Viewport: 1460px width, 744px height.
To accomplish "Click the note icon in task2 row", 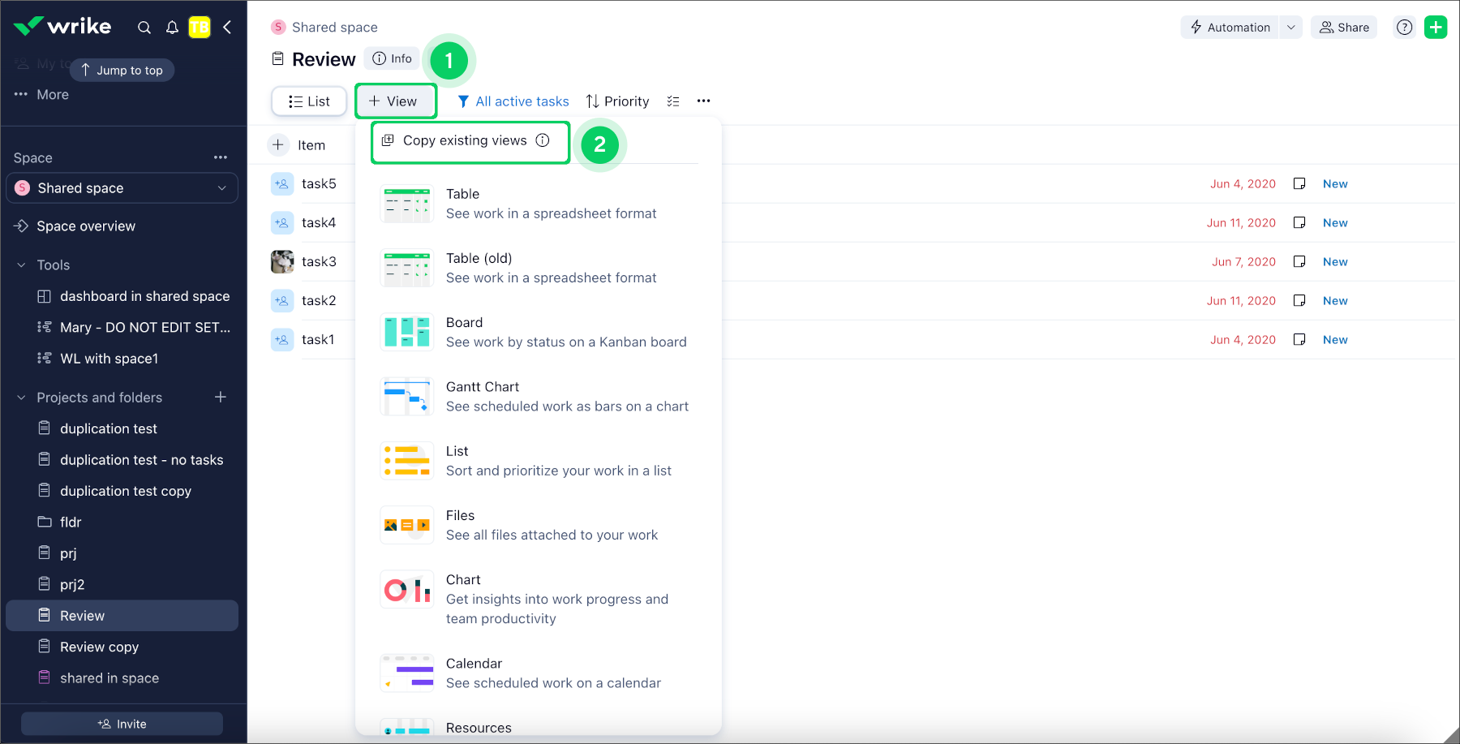I will pyautogui.click(x=1299, y=301).
